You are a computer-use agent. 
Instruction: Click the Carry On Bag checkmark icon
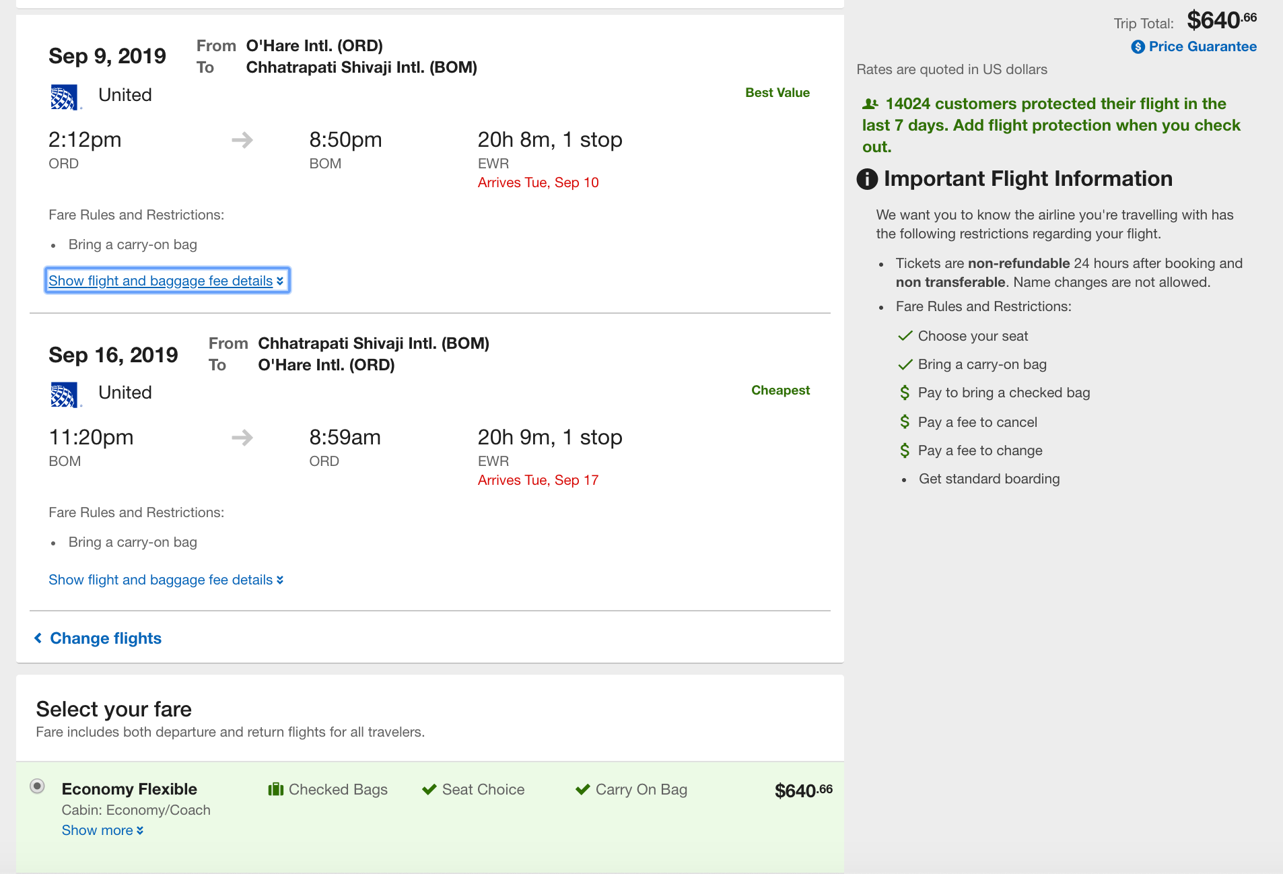pos(582,789)
